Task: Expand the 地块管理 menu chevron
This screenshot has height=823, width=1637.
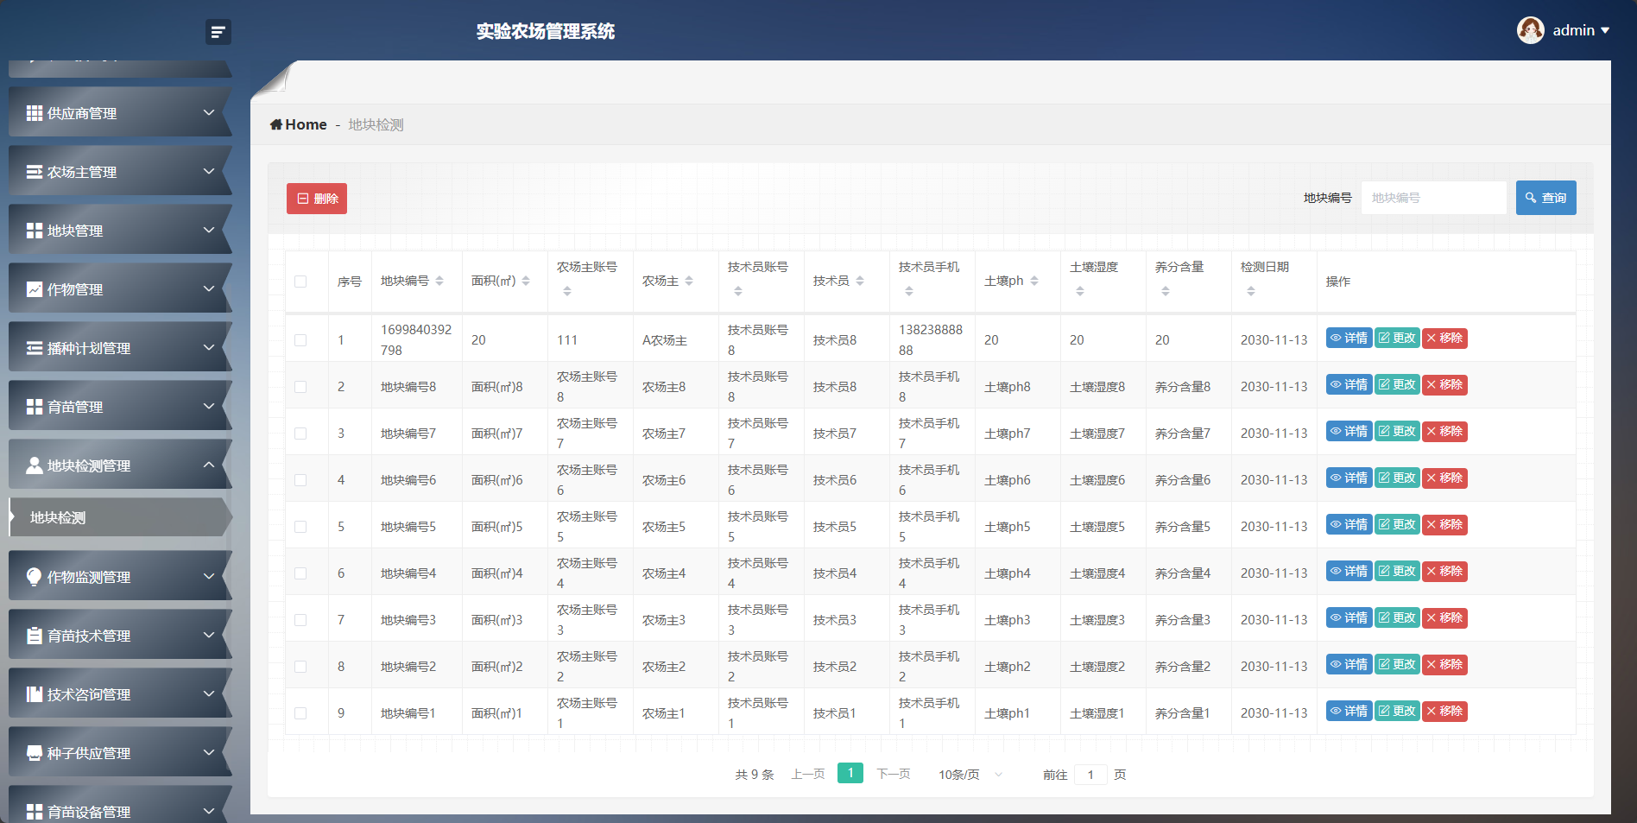Action: (x=209, y=230)
